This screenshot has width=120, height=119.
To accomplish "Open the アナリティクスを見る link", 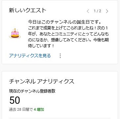I will [30, 56].
